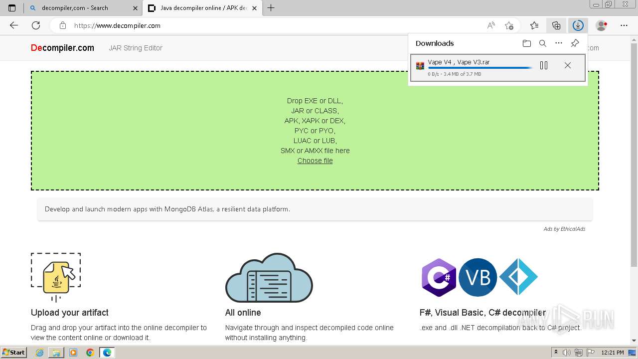The height and width of the screenshot is (359, 638).
Task: Open the media player taskbar icon
Action: point(73,353)
